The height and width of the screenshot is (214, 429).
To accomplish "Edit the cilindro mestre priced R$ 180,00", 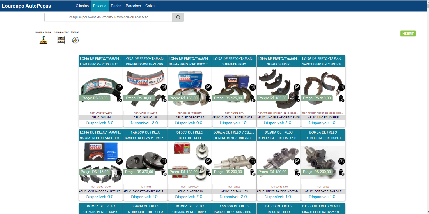I will pos(297,161).
